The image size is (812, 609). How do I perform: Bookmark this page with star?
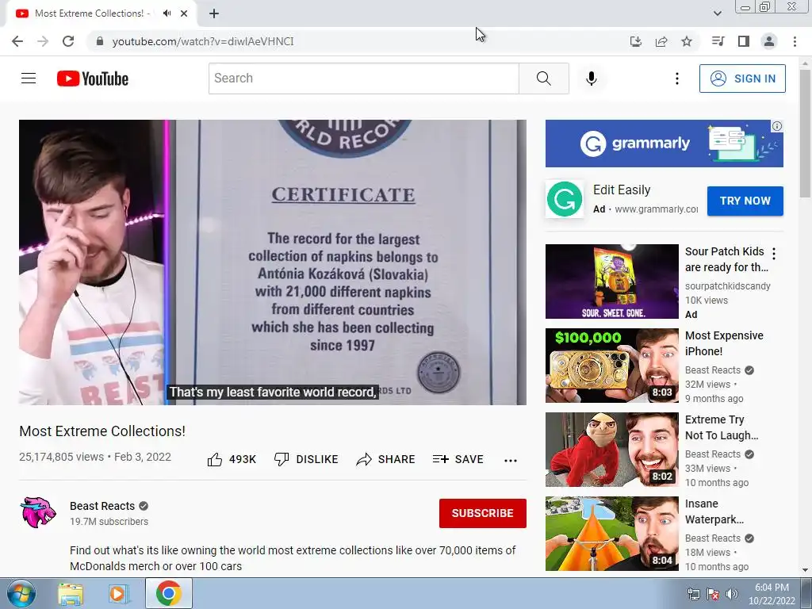687,41
